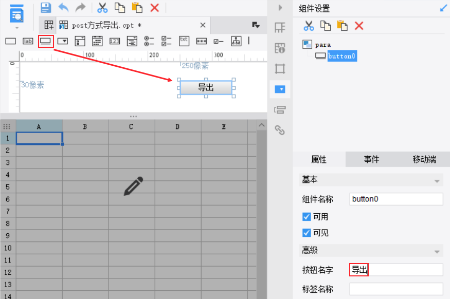The height and width of the screenshot is (299, 450).
Task: Open the dropdown combo box widget icon
Action: tap(63, 41)
